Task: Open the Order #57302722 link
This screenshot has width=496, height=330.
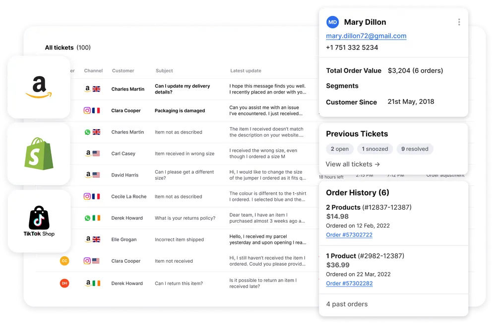Action: 349,235
